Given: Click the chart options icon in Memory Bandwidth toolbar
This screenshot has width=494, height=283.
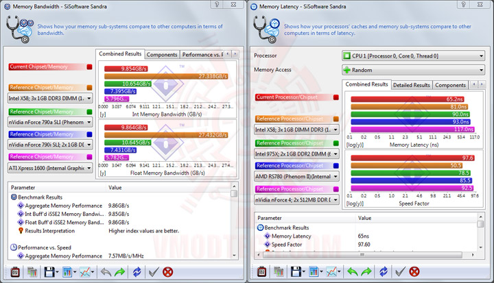Looking at the screenshot, I should 67,271.
